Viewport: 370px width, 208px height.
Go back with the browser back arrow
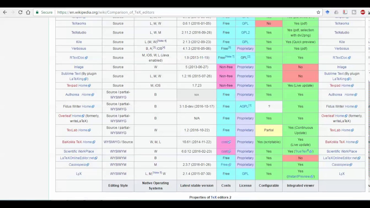[x=5, y=12]
